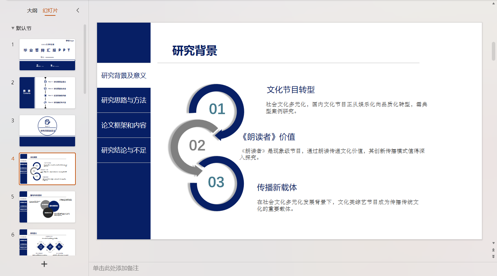Select the heading 文化节目转型

coord(291,90)
